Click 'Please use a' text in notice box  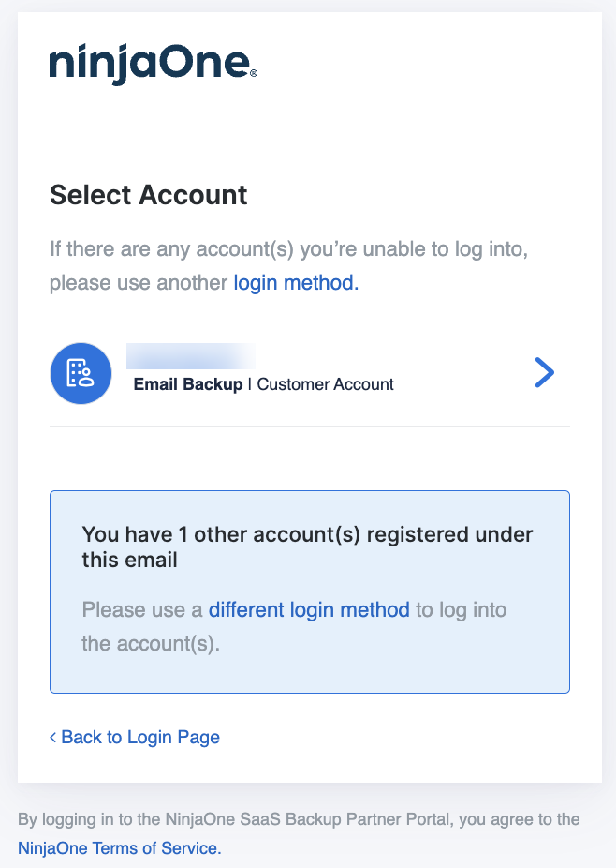142,609
